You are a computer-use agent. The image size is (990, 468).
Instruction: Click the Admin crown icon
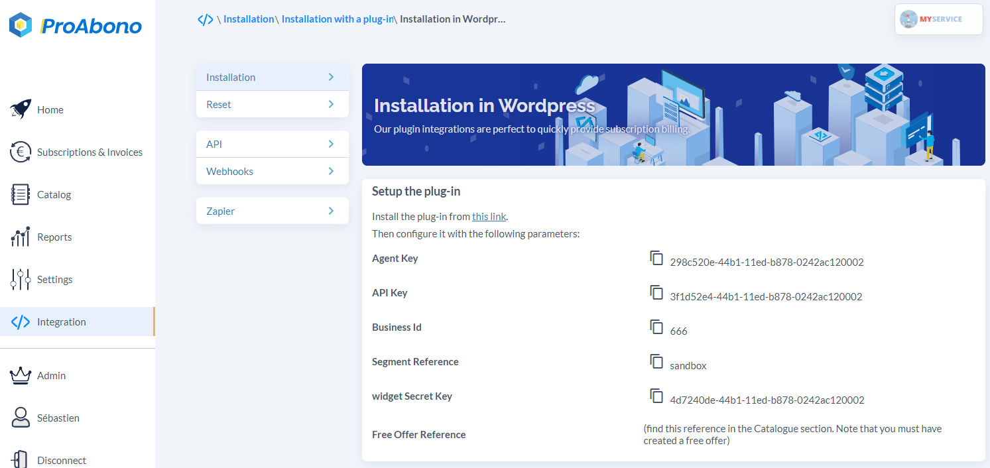click(x=21, y=375)
